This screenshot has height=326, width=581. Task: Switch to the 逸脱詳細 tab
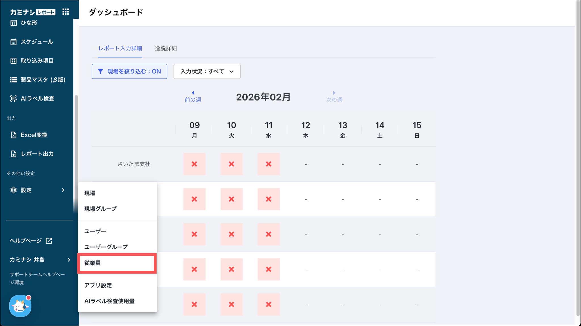coord(166,48)
